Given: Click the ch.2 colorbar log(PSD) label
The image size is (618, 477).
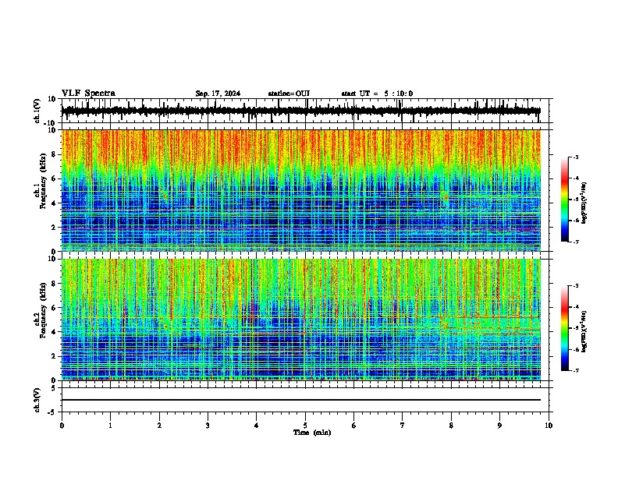Looking at the screenshot, I should (x=584, y=331).
